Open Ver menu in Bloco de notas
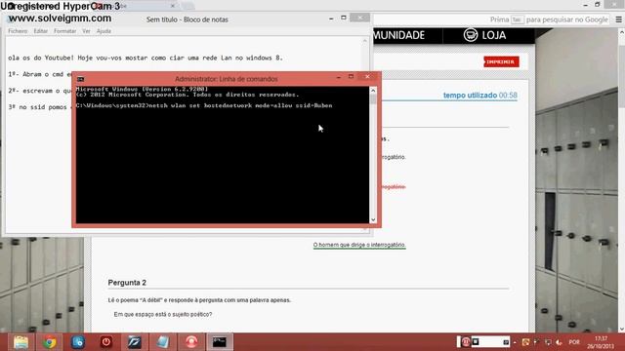 [x=86, y=31]
